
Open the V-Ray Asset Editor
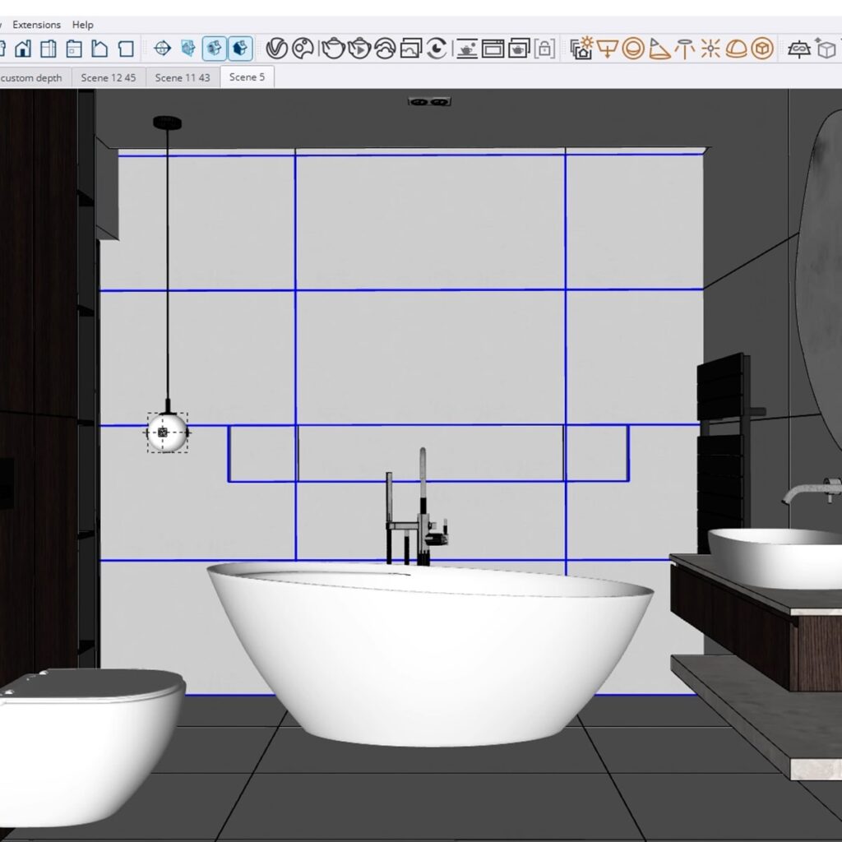[x=276, y=49]
